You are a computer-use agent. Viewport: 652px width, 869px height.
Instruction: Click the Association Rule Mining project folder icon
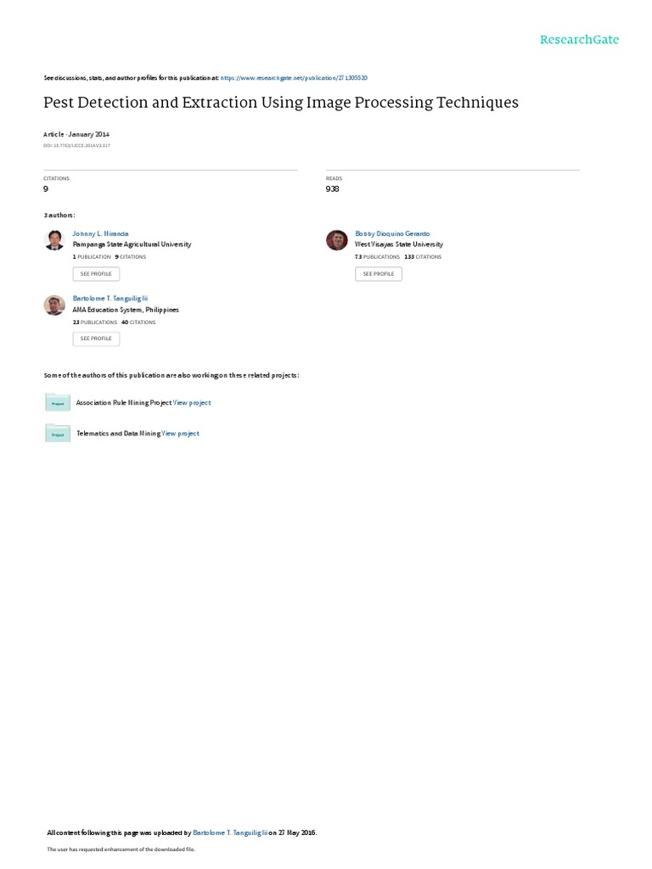click(x=58, y=401)
